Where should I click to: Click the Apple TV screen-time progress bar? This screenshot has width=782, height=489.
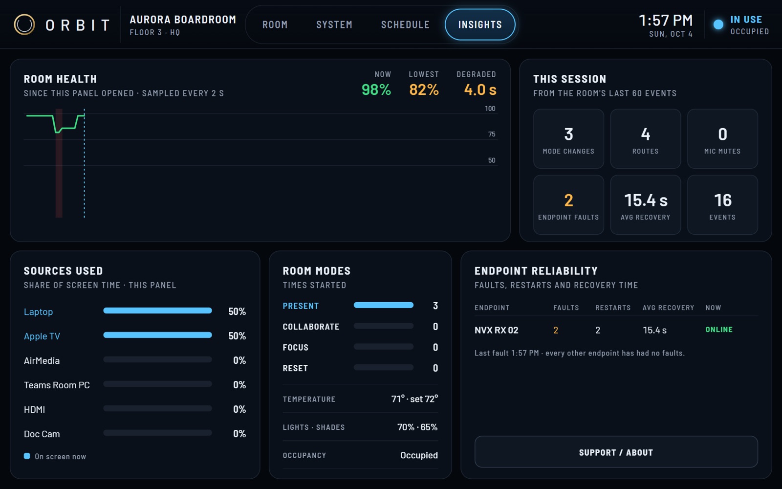point(157,335)
